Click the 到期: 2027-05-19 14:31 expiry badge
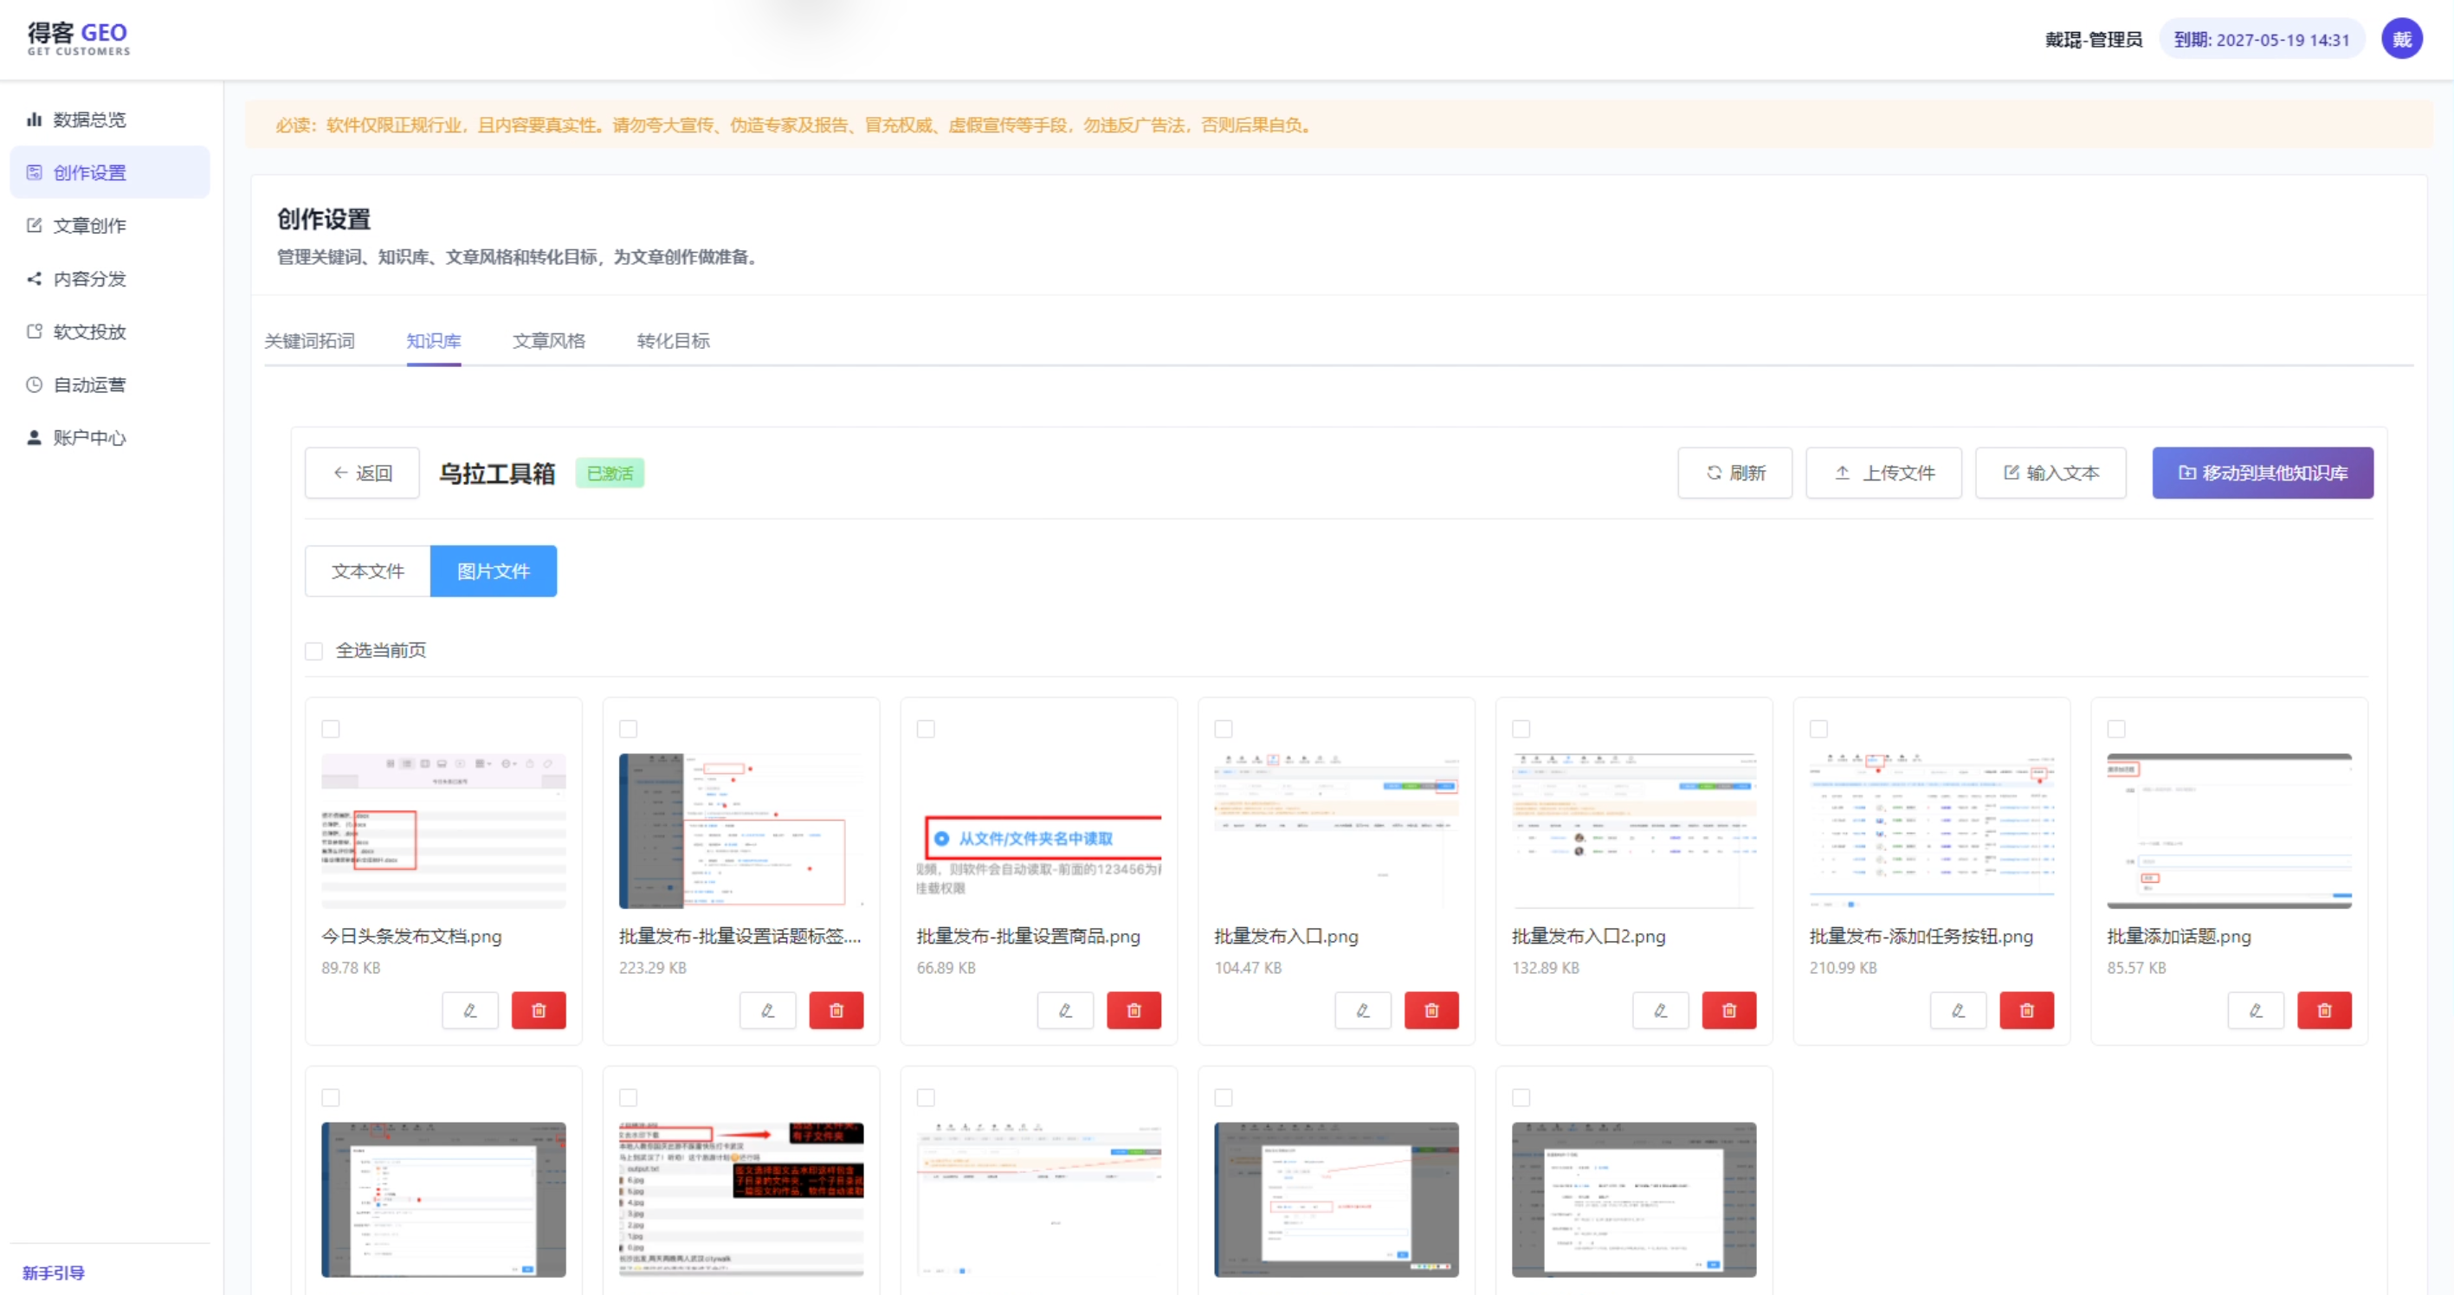2454x1295 pixels. tap(2262, 40)
